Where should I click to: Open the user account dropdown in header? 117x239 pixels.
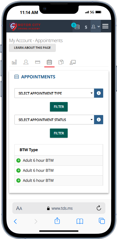click(x=96, y=26)
